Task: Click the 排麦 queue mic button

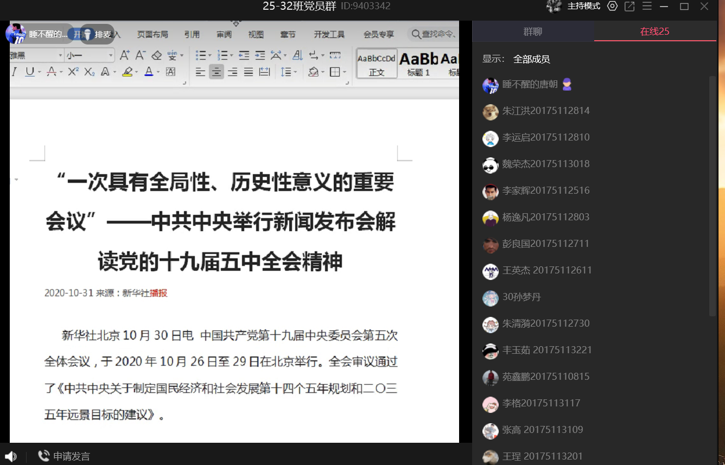Action: [98, 34]
